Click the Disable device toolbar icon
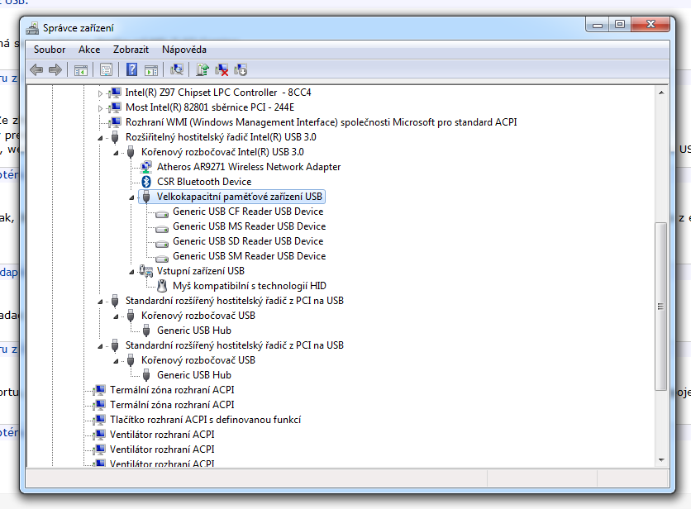 (241, 70)
